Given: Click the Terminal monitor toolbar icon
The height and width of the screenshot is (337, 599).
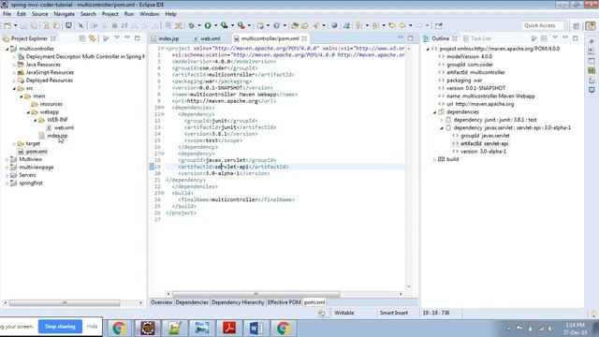Looking at the screenshot, I should point(68,25).
